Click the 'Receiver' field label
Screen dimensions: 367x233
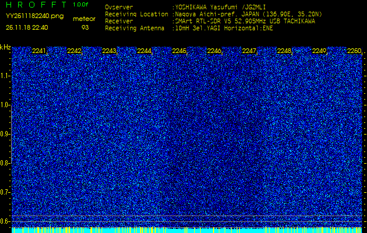pyautogui.click(x=119, y=22)
